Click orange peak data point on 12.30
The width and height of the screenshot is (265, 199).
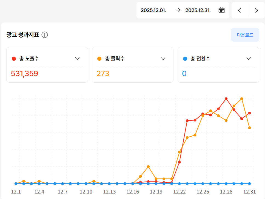242,99
